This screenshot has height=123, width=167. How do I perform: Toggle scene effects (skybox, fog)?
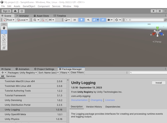[94, 20]
